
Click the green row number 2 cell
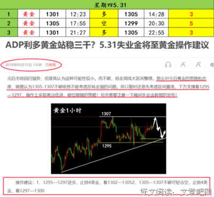coord(9,24)
